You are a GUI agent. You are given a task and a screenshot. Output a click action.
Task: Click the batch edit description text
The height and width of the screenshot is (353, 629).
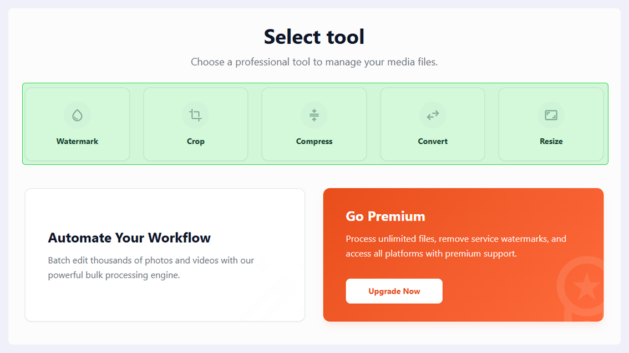coord(151,268)
